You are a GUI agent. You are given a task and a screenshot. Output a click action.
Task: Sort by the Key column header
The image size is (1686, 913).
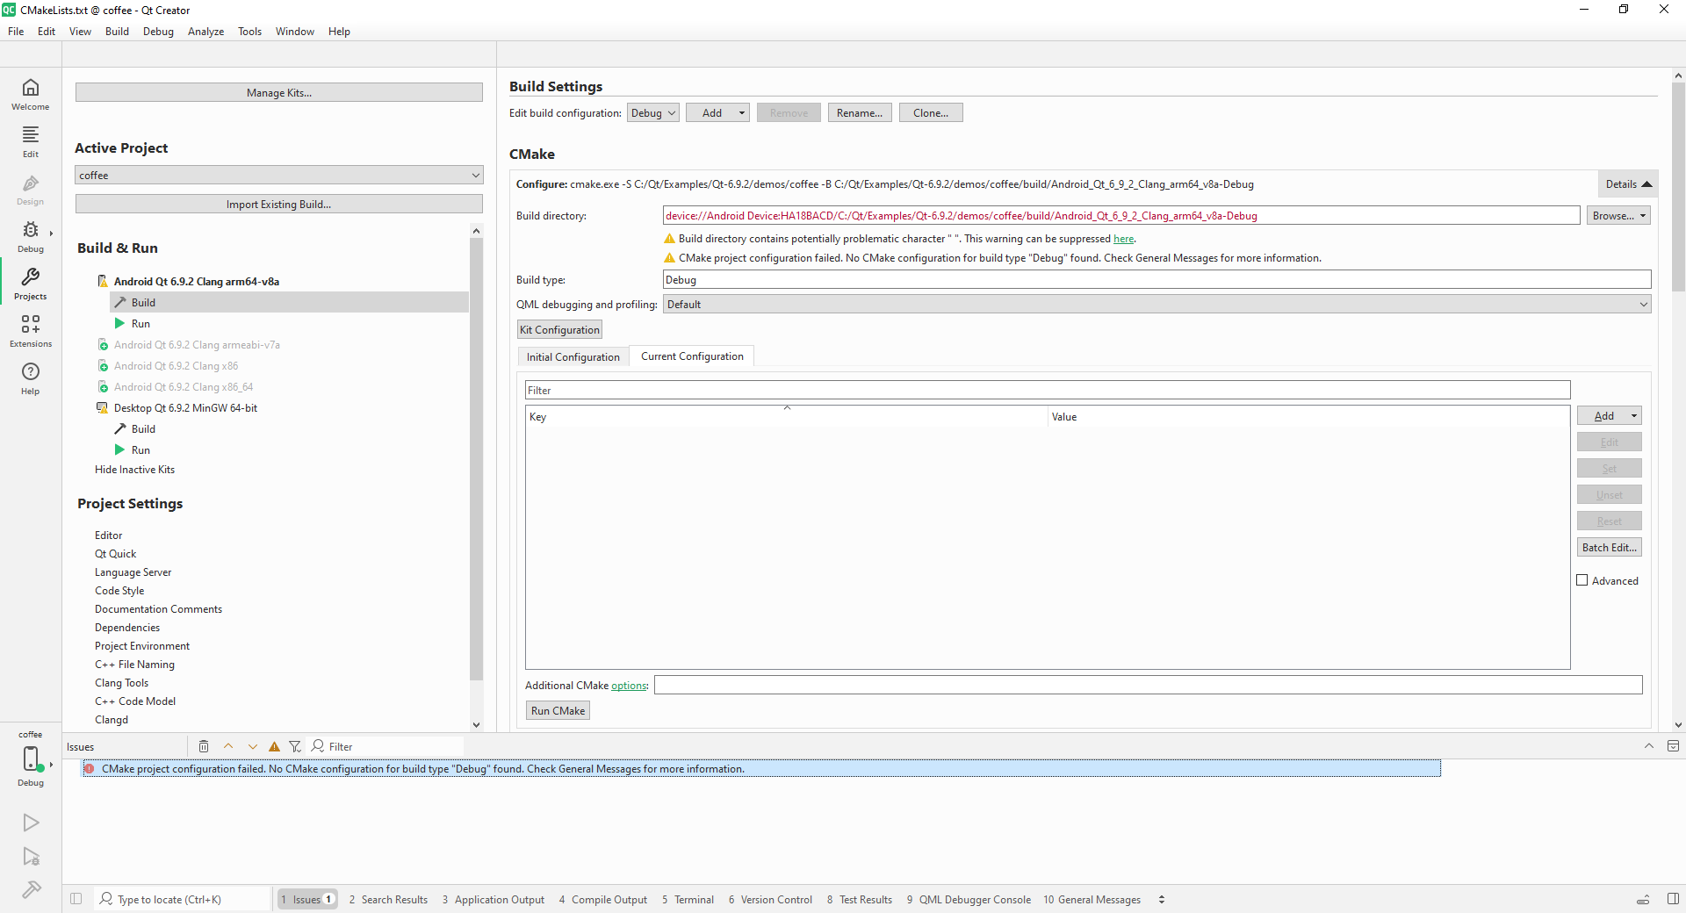coord(787,417)
